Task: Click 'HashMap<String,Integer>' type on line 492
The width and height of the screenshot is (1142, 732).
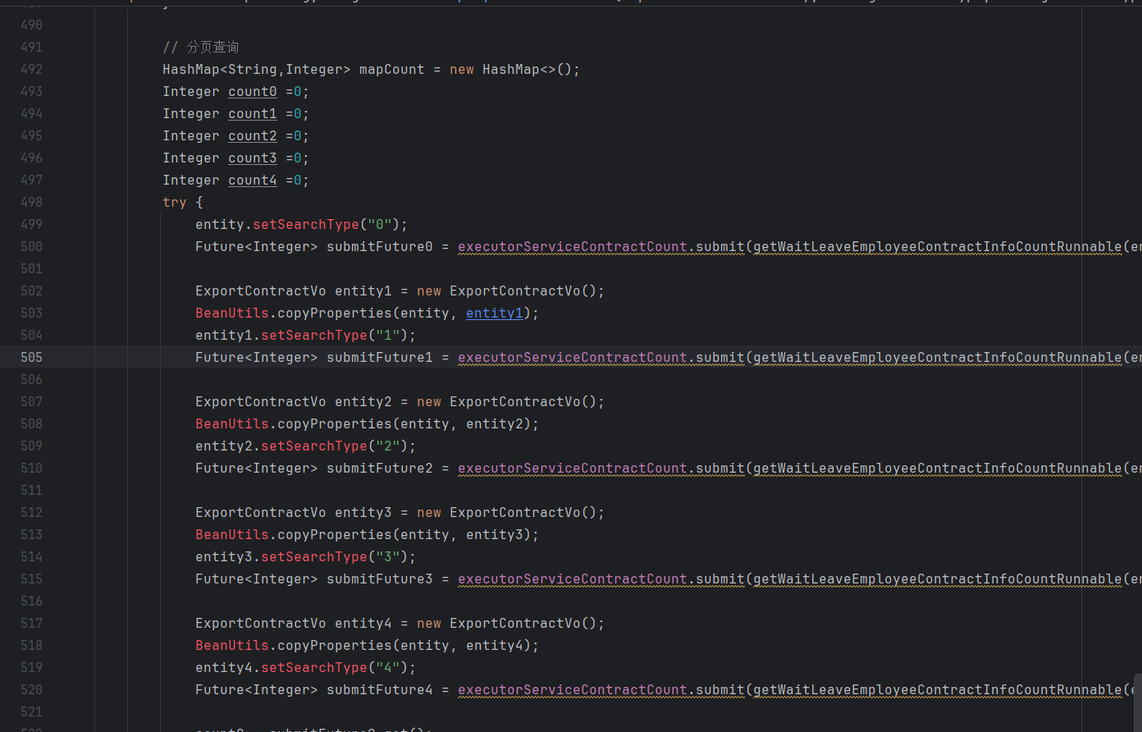Action: point(257,69)
